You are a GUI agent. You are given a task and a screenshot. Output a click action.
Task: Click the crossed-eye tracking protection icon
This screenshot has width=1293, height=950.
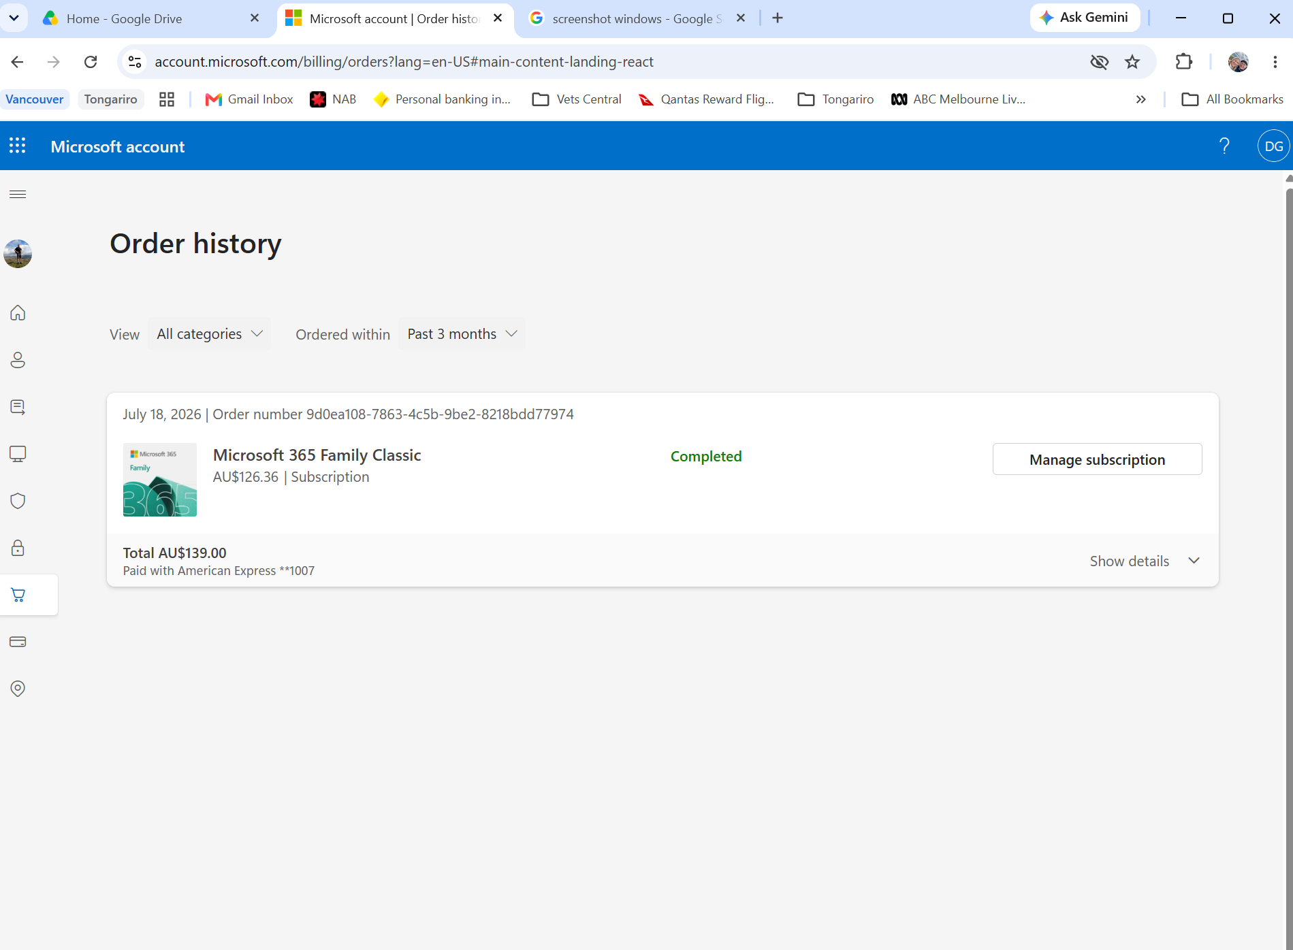click(1099, 62)
